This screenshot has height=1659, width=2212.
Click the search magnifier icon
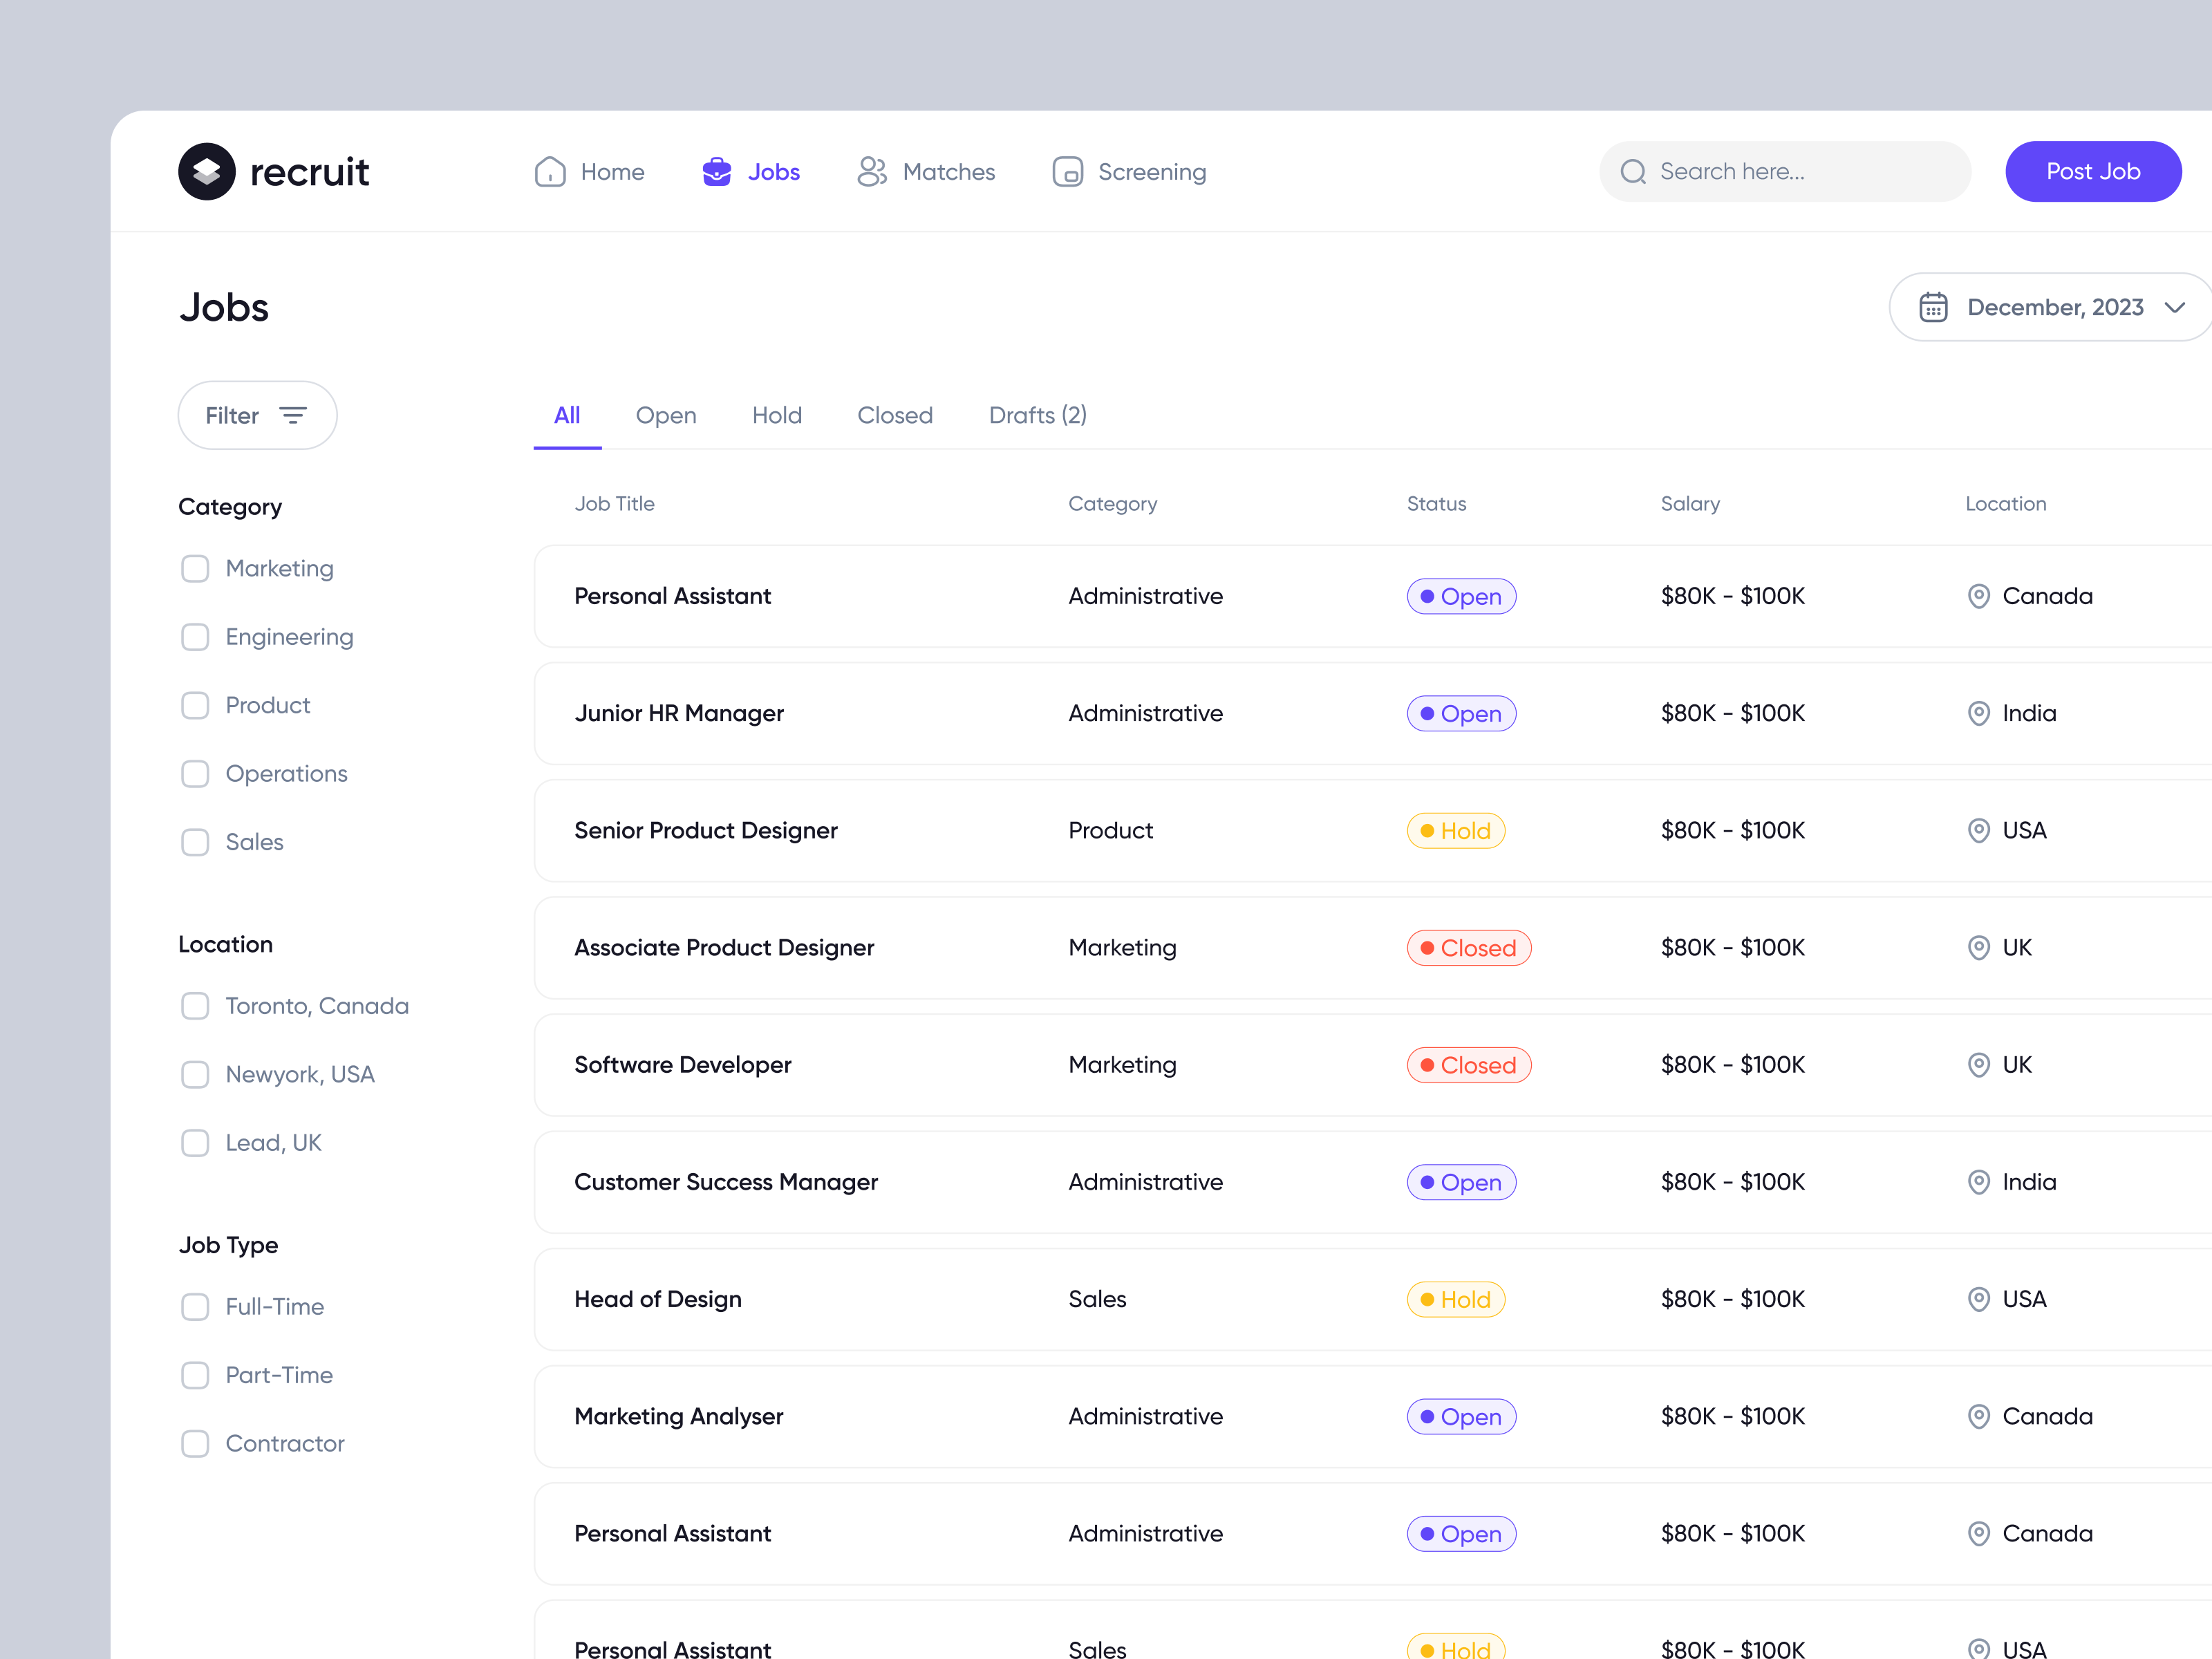point(1634,171)
